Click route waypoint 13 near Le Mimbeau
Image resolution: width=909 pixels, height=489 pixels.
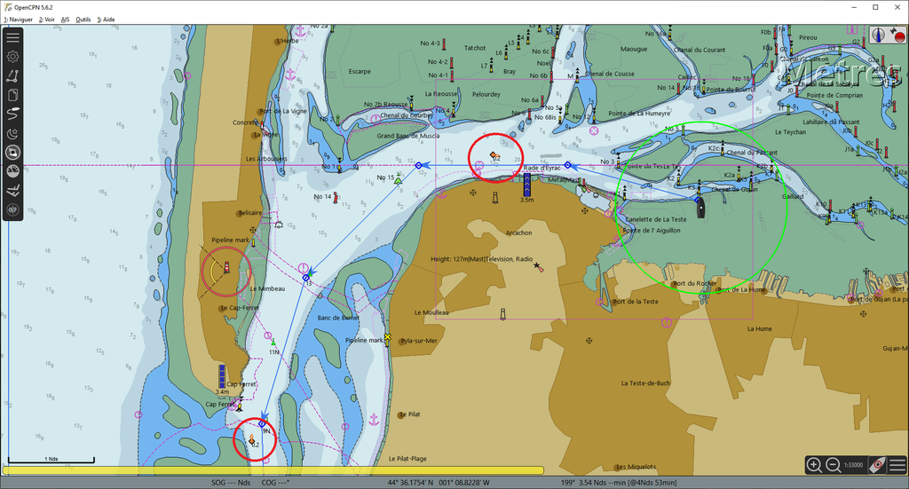click(x=306, y=278)
